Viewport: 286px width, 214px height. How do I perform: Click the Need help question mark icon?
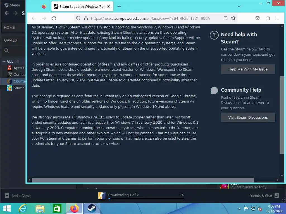pos(214,35)
